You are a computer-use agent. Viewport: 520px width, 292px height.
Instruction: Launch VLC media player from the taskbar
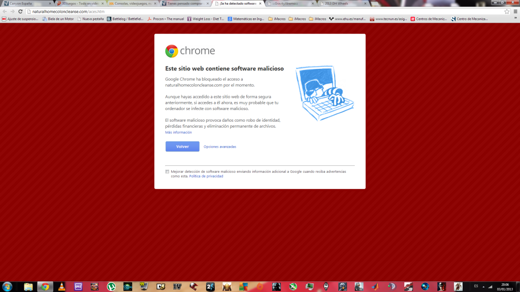61,287
